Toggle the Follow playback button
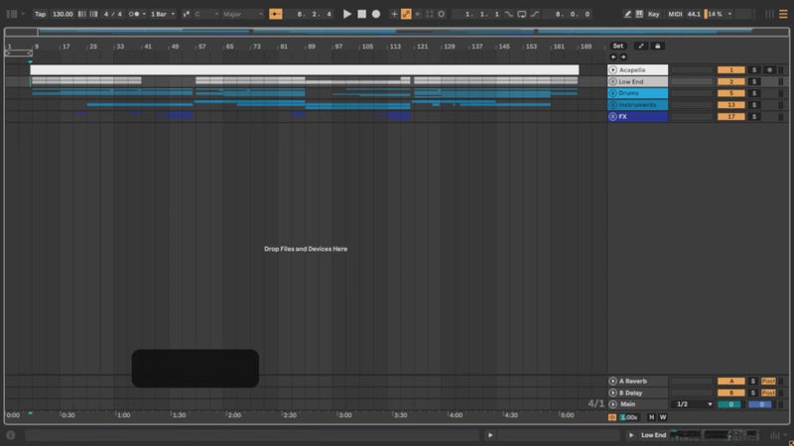 (276, 14)
